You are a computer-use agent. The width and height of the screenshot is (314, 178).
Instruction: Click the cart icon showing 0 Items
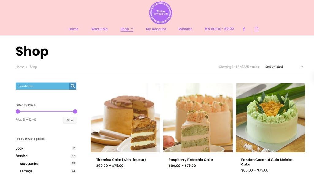coord(206,29)
